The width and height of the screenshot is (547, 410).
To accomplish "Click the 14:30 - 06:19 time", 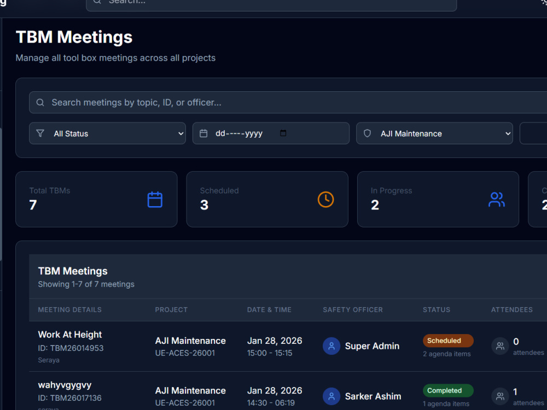I will (x=271, y=403).
